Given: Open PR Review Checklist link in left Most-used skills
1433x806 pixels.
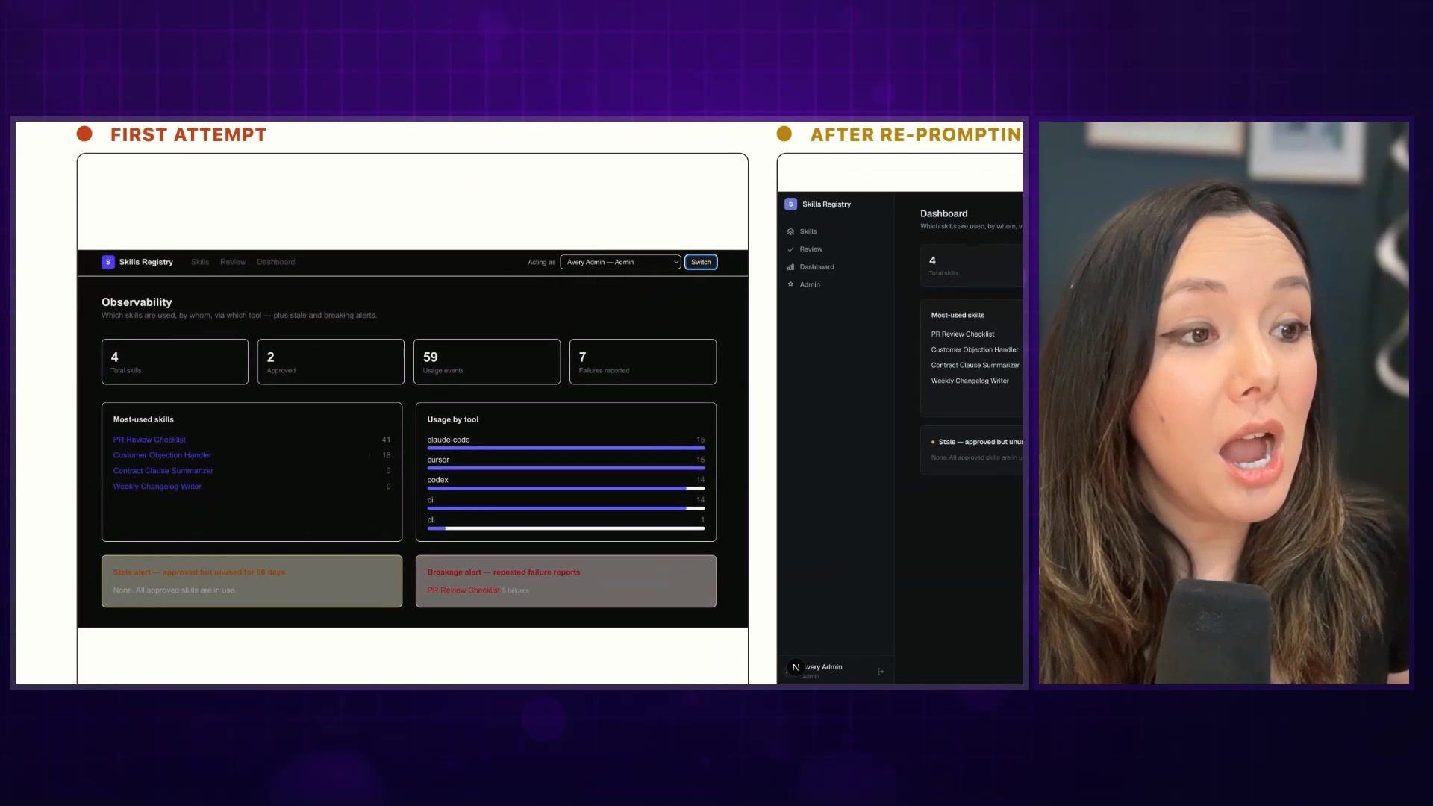Looking at the screenshot, I should (x=149, y=440).
